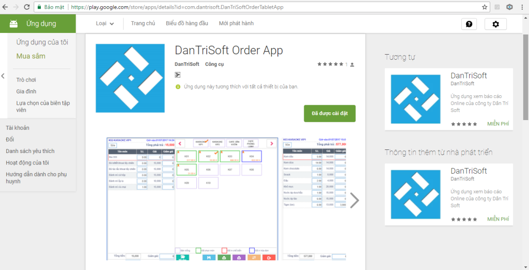Click the Đổi link
The image size is (529, 270).
10,139
